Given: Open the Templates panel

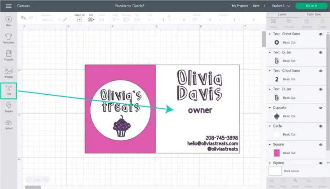Looking at the screenshot, I should (9, 38).
